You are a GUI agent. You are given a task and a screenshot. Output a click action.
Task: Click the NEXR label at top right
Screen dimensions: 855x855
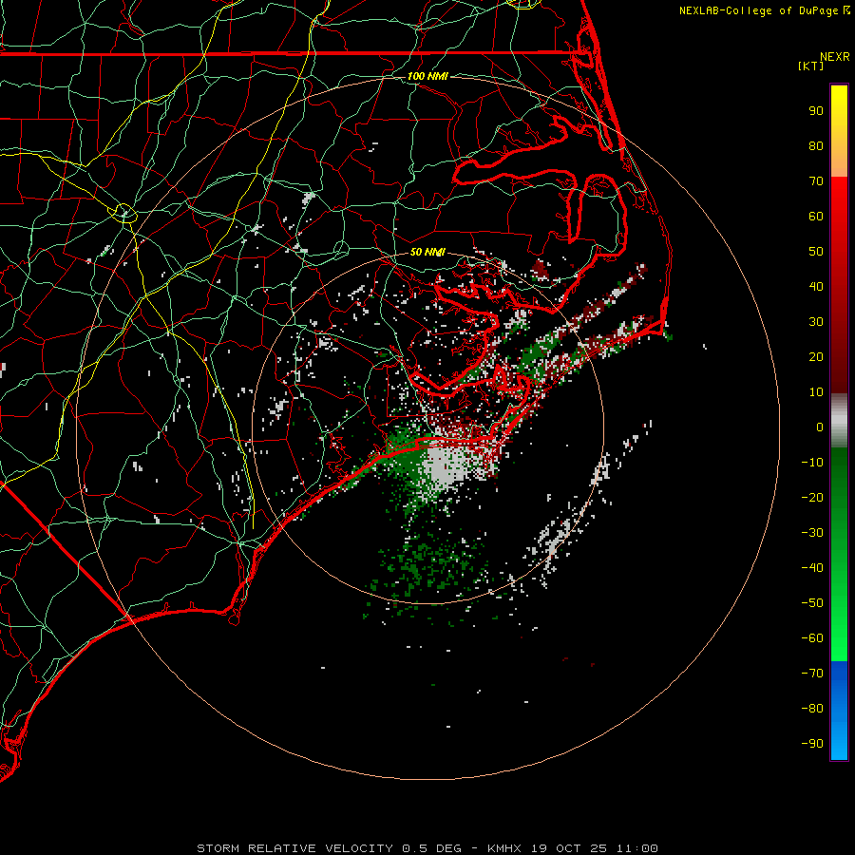tap(835, 56)
